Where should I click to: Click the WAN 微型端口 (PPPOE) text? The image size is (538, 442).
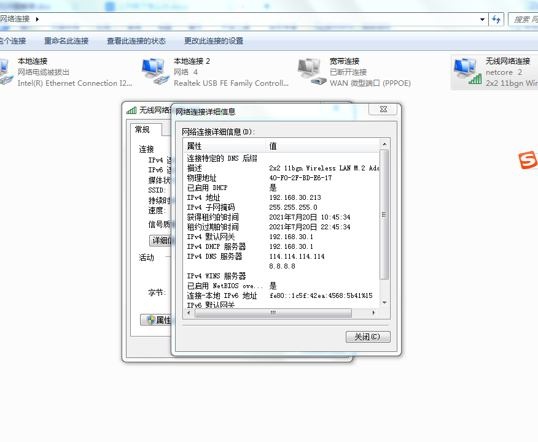370,83
